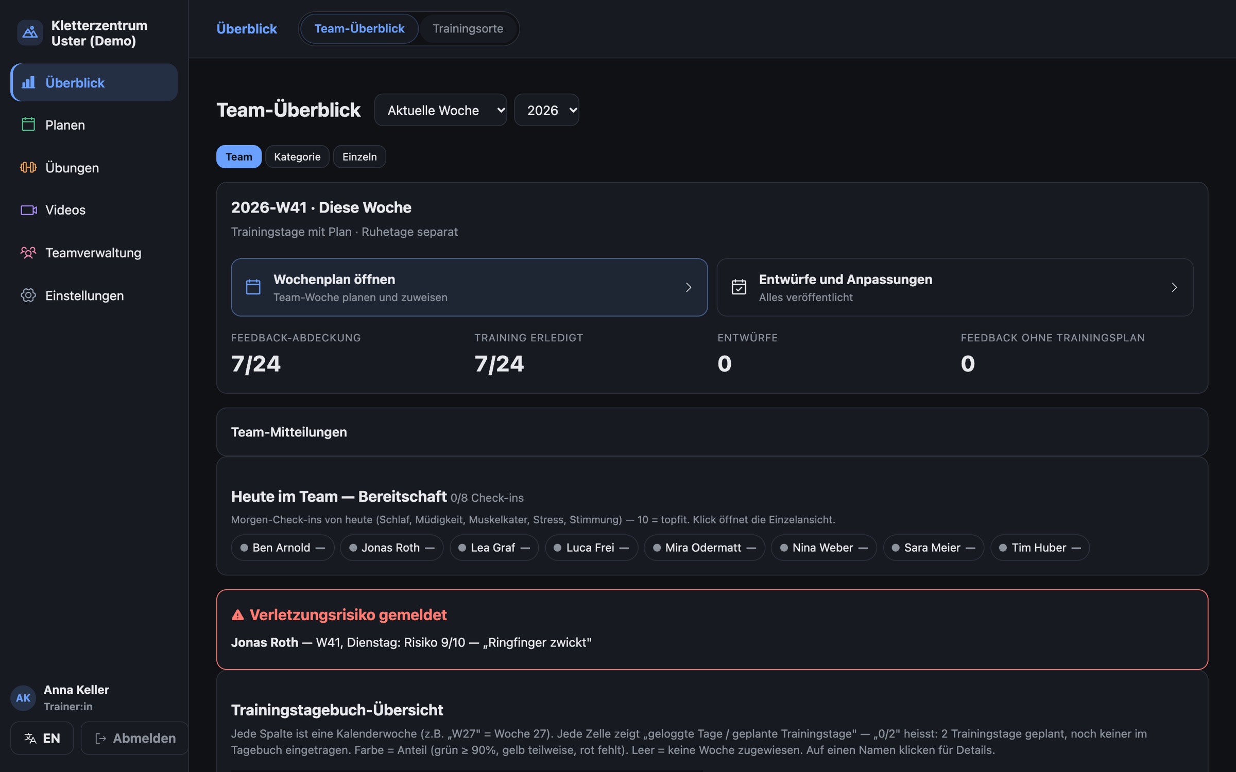Open Sara Meier's readiness chip

pyautogui.click(x=933, y=548)
